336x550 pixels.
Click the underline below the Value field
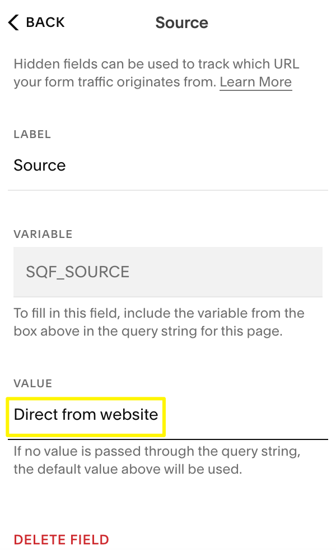pos(246,439)
